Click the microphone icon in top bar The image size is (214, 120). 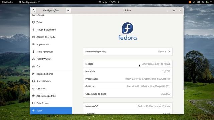[x=203, y=2]
